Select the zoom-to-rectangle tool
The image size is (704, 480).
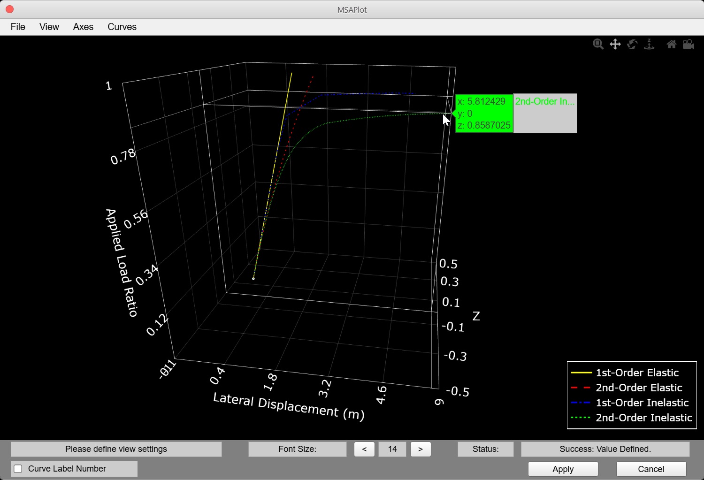pyautogui.click(x=598, y=44)
